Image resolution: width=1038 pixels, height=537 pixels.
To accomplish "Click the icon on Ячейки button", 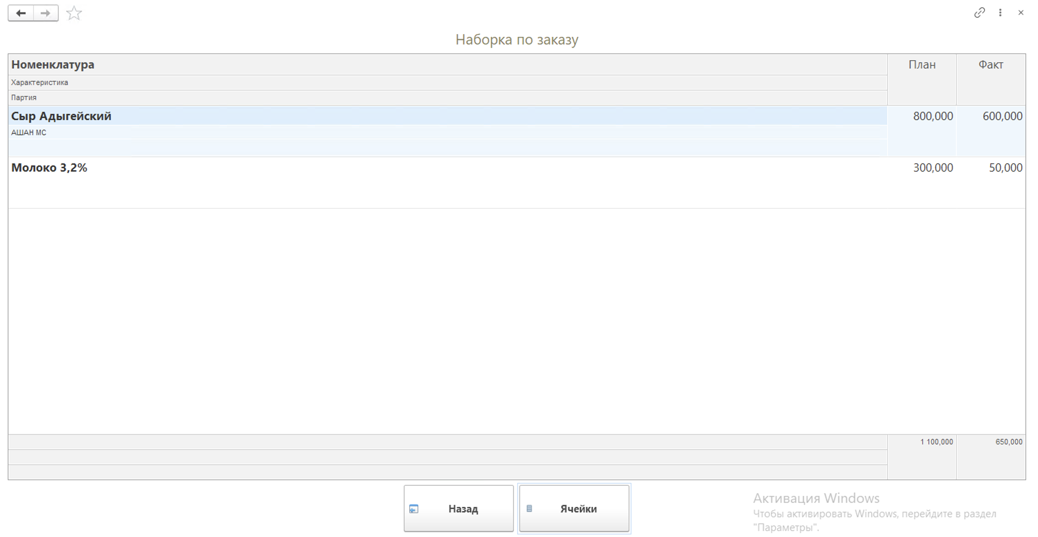I will [529, 508].
